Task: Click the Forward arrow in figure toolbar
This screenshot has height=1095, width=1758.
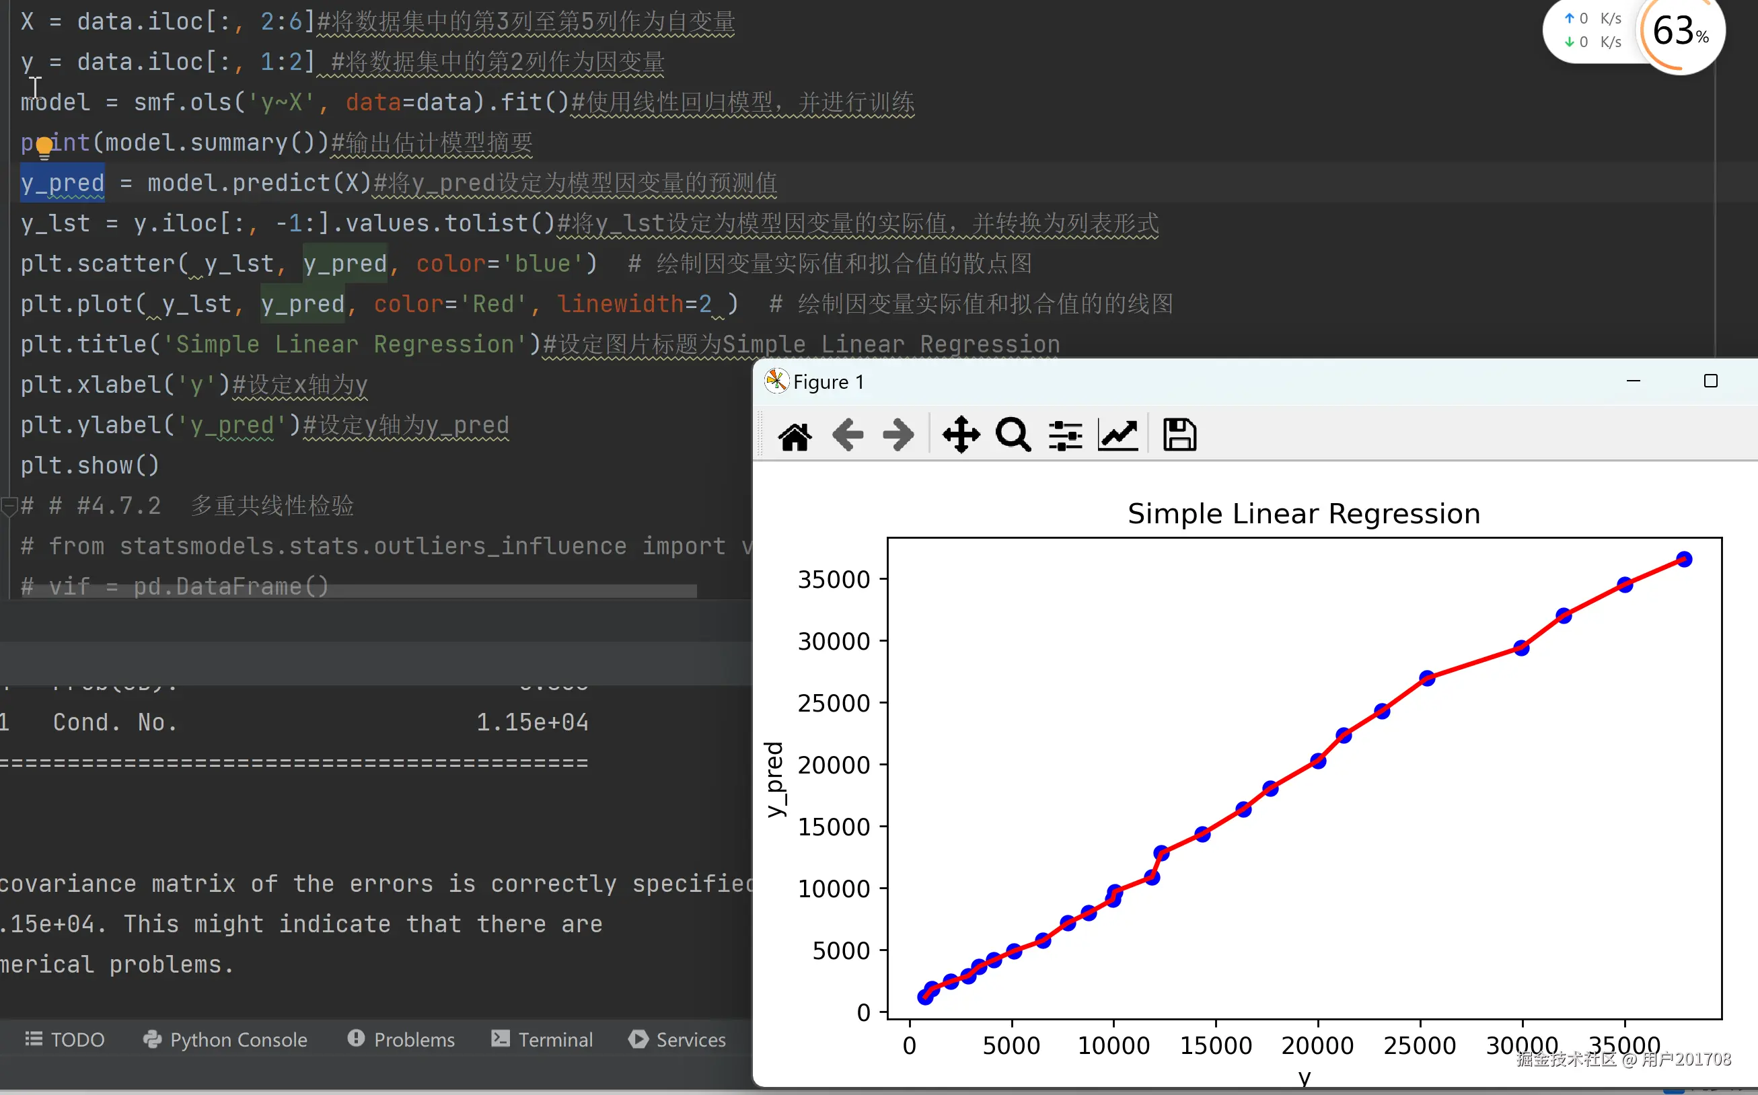Action: point(898,436)
